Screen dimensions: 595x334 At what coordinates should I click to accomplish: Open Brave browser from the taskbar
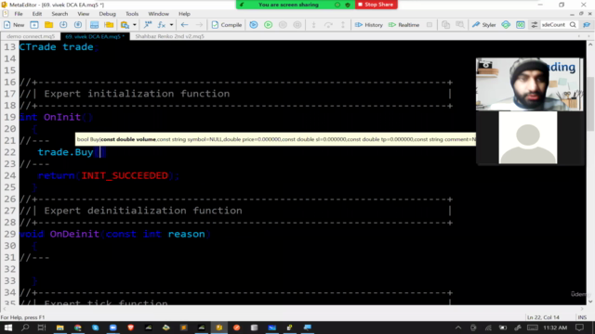[x=130, y=328]
